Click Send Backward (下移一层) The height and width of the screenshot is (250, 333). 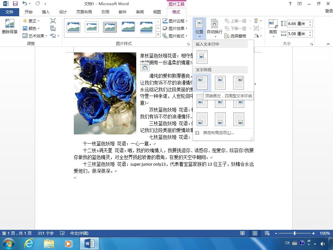click(x=238, y=28)
